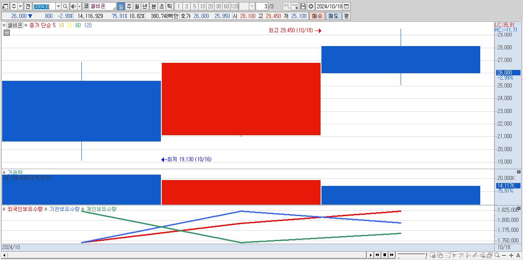Click the first 주 button at top-left
The height and width of the screenshot is (260, 523).
[x=13, y=6]
